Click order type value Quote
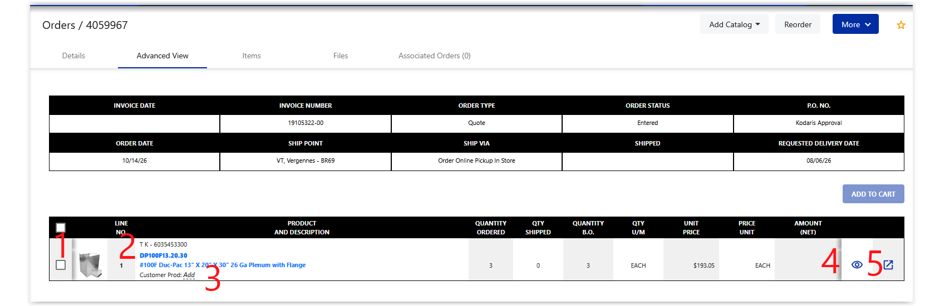 [x=476, y=123]
